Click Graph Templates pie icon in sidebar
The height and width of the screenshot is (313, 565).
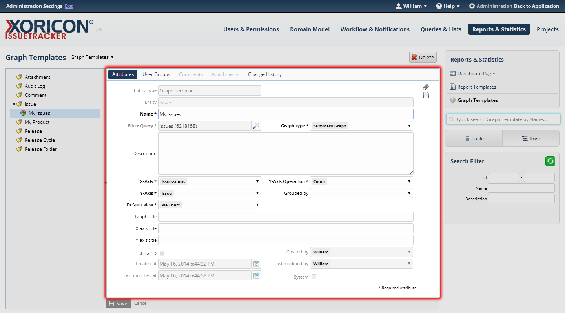(x=453, y=100)
